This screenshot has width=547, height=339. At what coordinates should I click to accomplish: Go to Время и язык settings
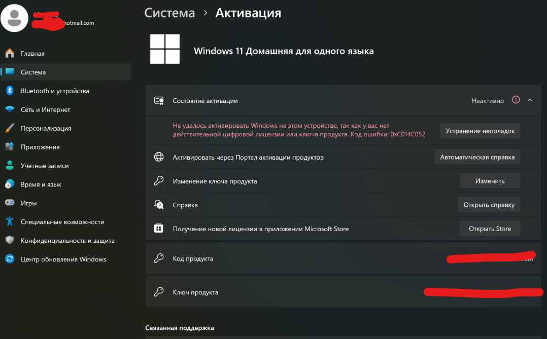point(66,184)
